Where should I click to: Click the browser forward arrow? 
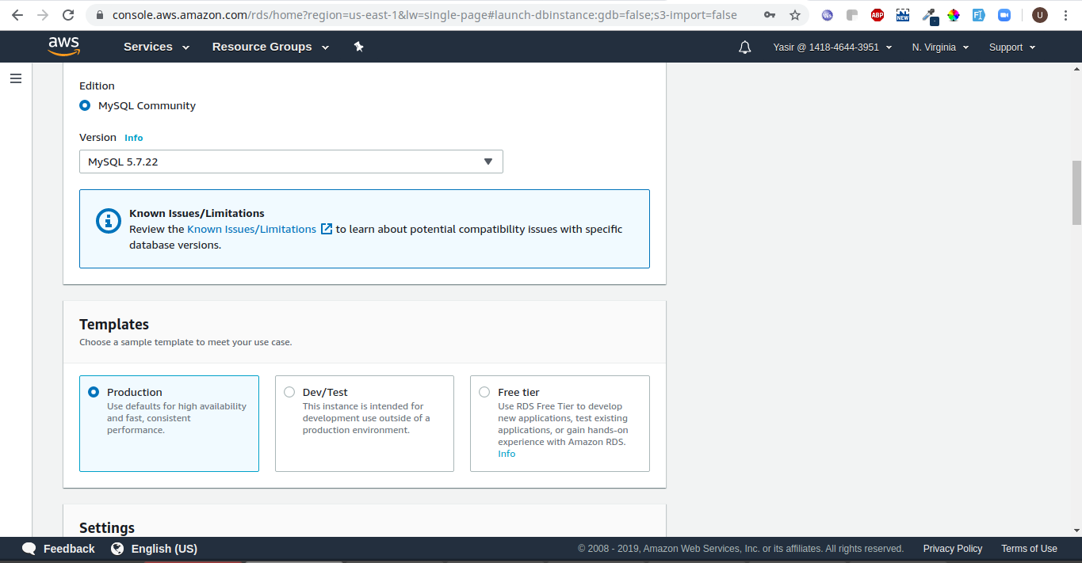pyautogui.click(x=43, y=15)
